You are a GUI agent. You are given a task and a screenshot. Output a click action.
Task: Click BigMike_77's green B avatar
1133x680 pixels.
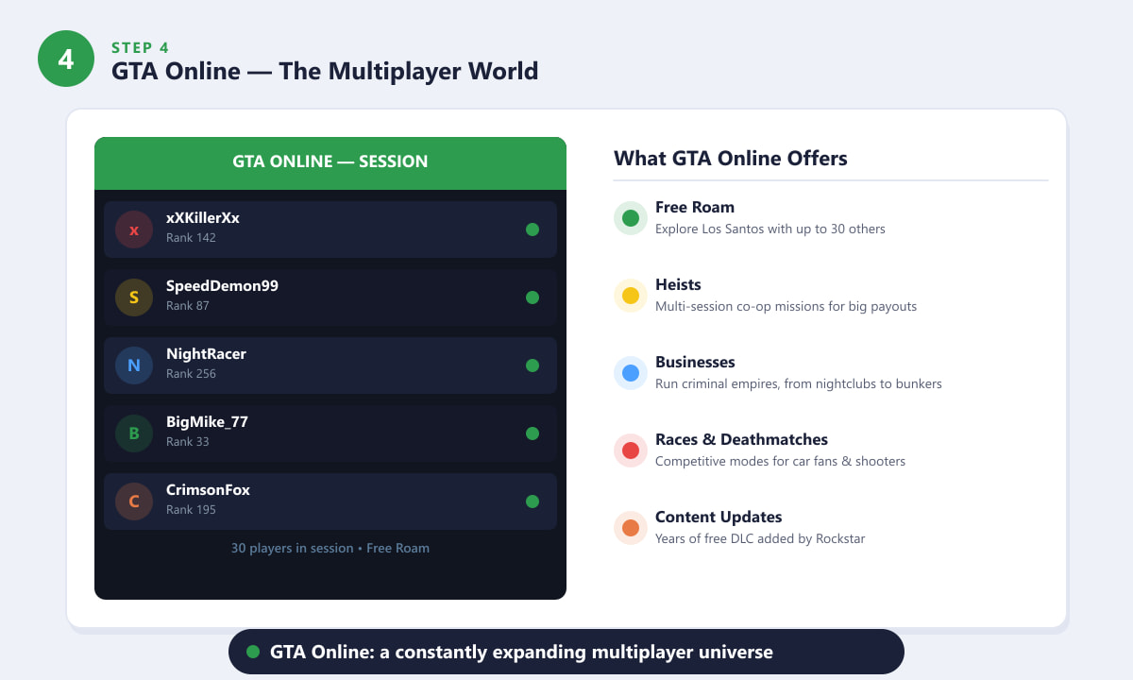(x=134, y=433)
